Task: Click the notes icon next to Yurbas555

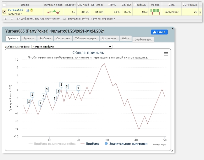Action: tap(27, 10)
